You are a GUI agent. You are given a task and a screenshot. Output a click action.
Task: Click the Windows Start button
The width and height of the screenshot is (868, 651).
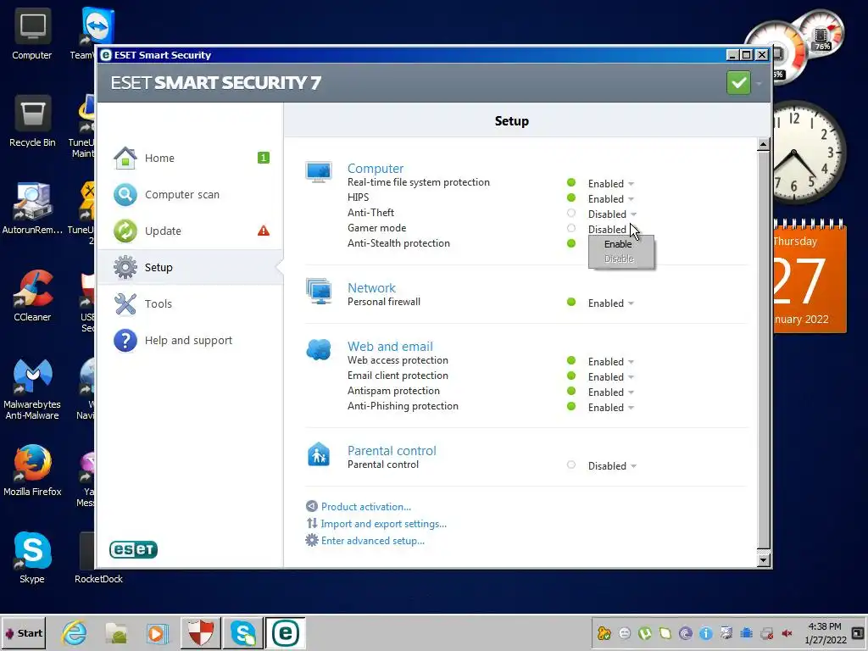24,633
